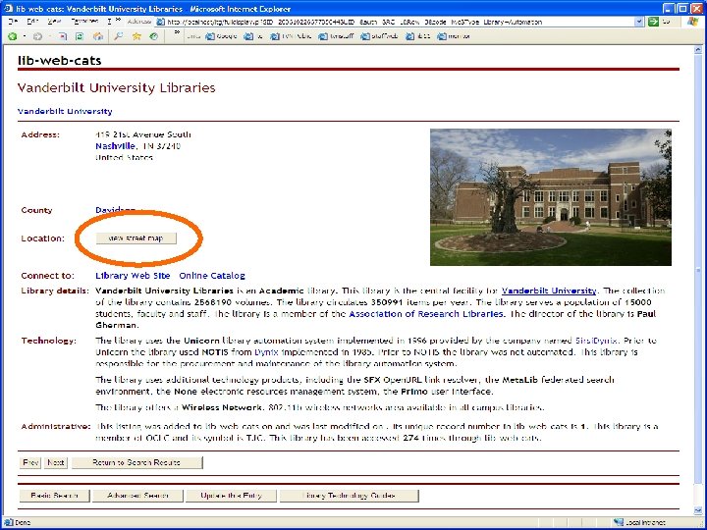
Task: Click the Advanced Search button
Action: click(x=137, y=496)
